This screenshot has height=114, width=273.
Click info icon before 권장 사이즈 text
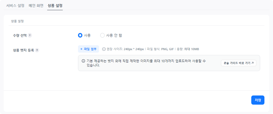click(x=104, y=49)
